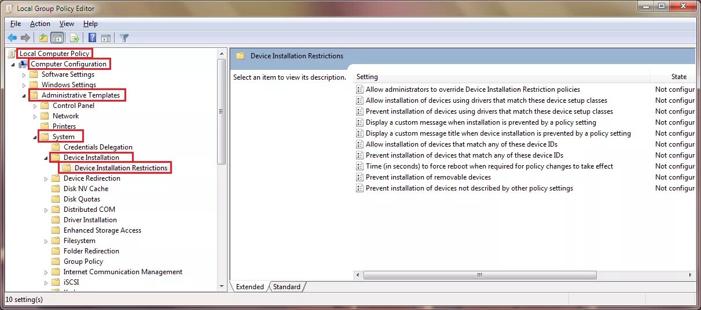Select the Disk Quotas tree item

[x=82, y=199]
